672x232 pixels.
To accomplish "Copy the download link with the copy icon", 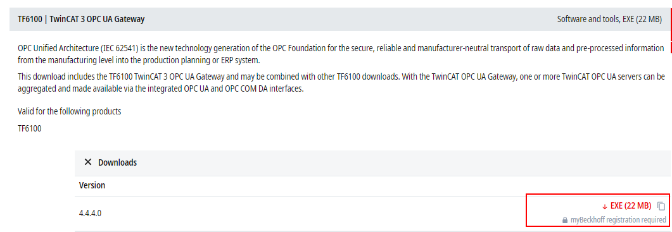I will click(x=661, y=206).
